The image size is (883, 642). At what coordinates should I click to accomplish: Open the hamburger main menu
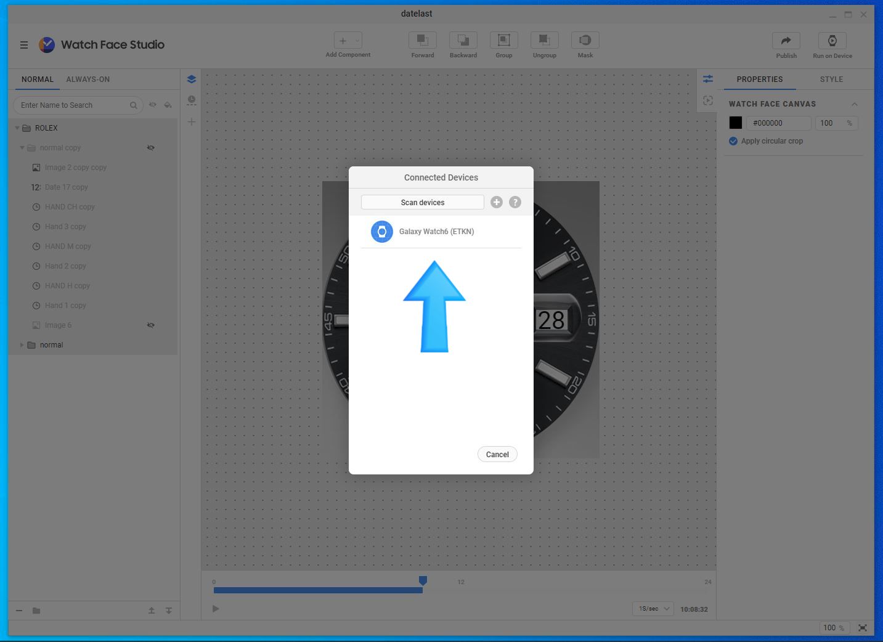tap(24, 45)
